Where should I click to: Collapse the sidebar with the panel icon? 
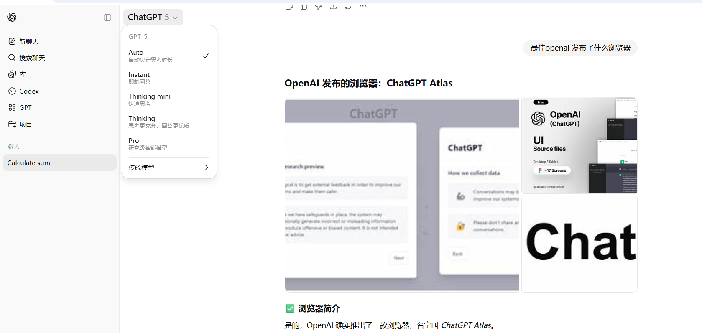click(x=107, y=18)
